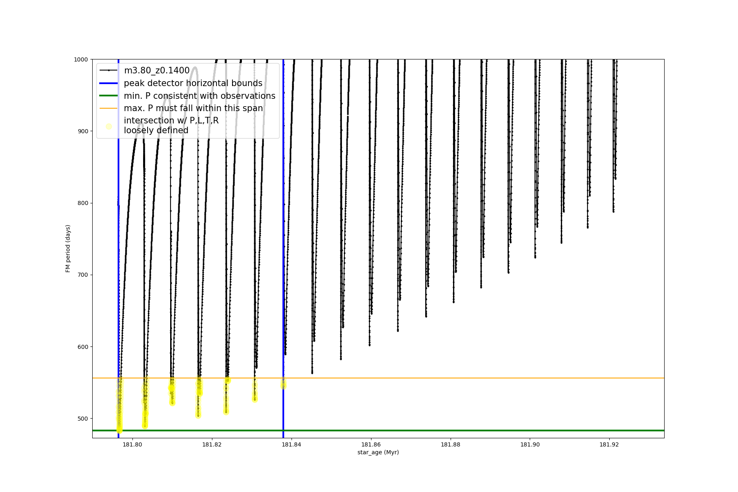Image resolution: width=738 pixels, height=492 pixels.
Task: Click the orange horizontal line in the plot area
Action: click(x=451, y=378)
